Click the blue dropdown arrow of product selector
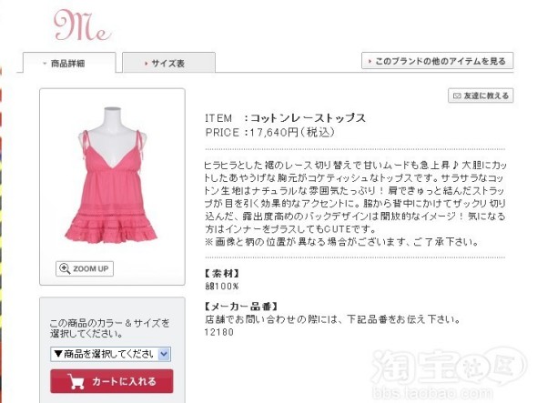 coord(164,354)
